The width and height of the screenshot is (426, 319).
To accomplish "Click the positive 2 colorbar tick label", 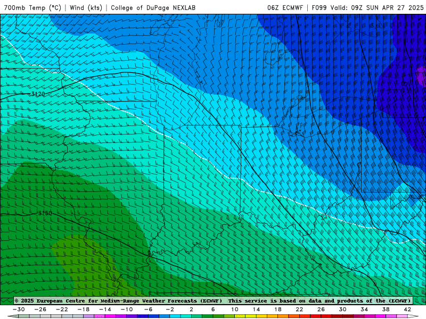I will pyautogui.click(x=191, y=309).
